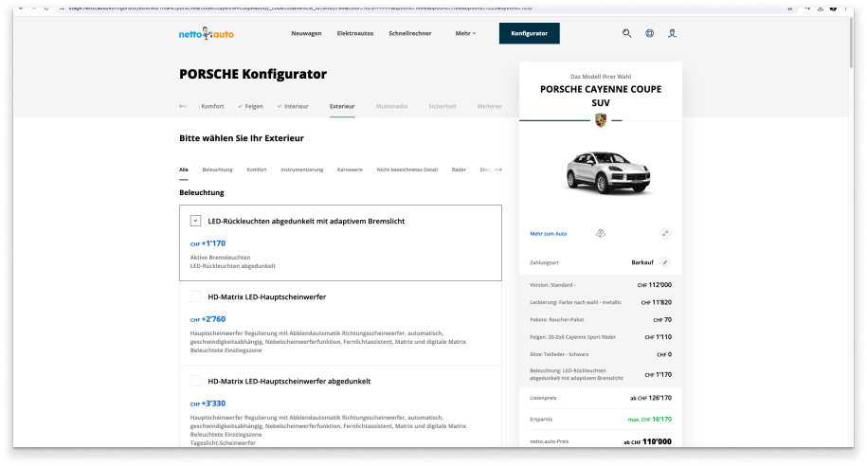Open the user account icon
Screen dimensions: 867x466
tap(673, 33)
